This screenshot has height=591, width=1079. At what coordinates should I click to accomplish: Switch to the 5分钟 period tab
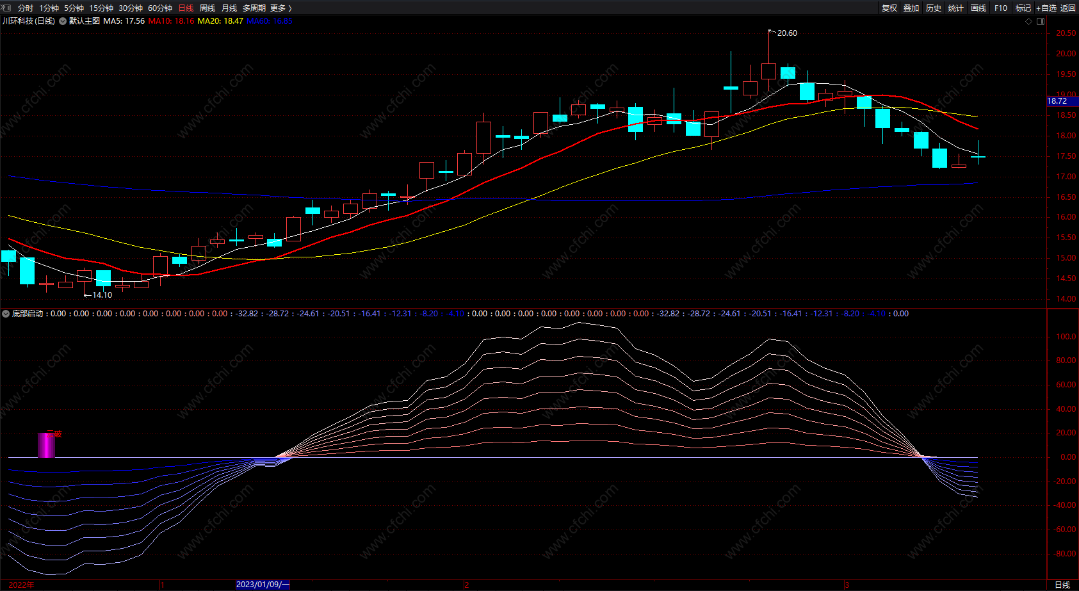click(x=74, y=8)
